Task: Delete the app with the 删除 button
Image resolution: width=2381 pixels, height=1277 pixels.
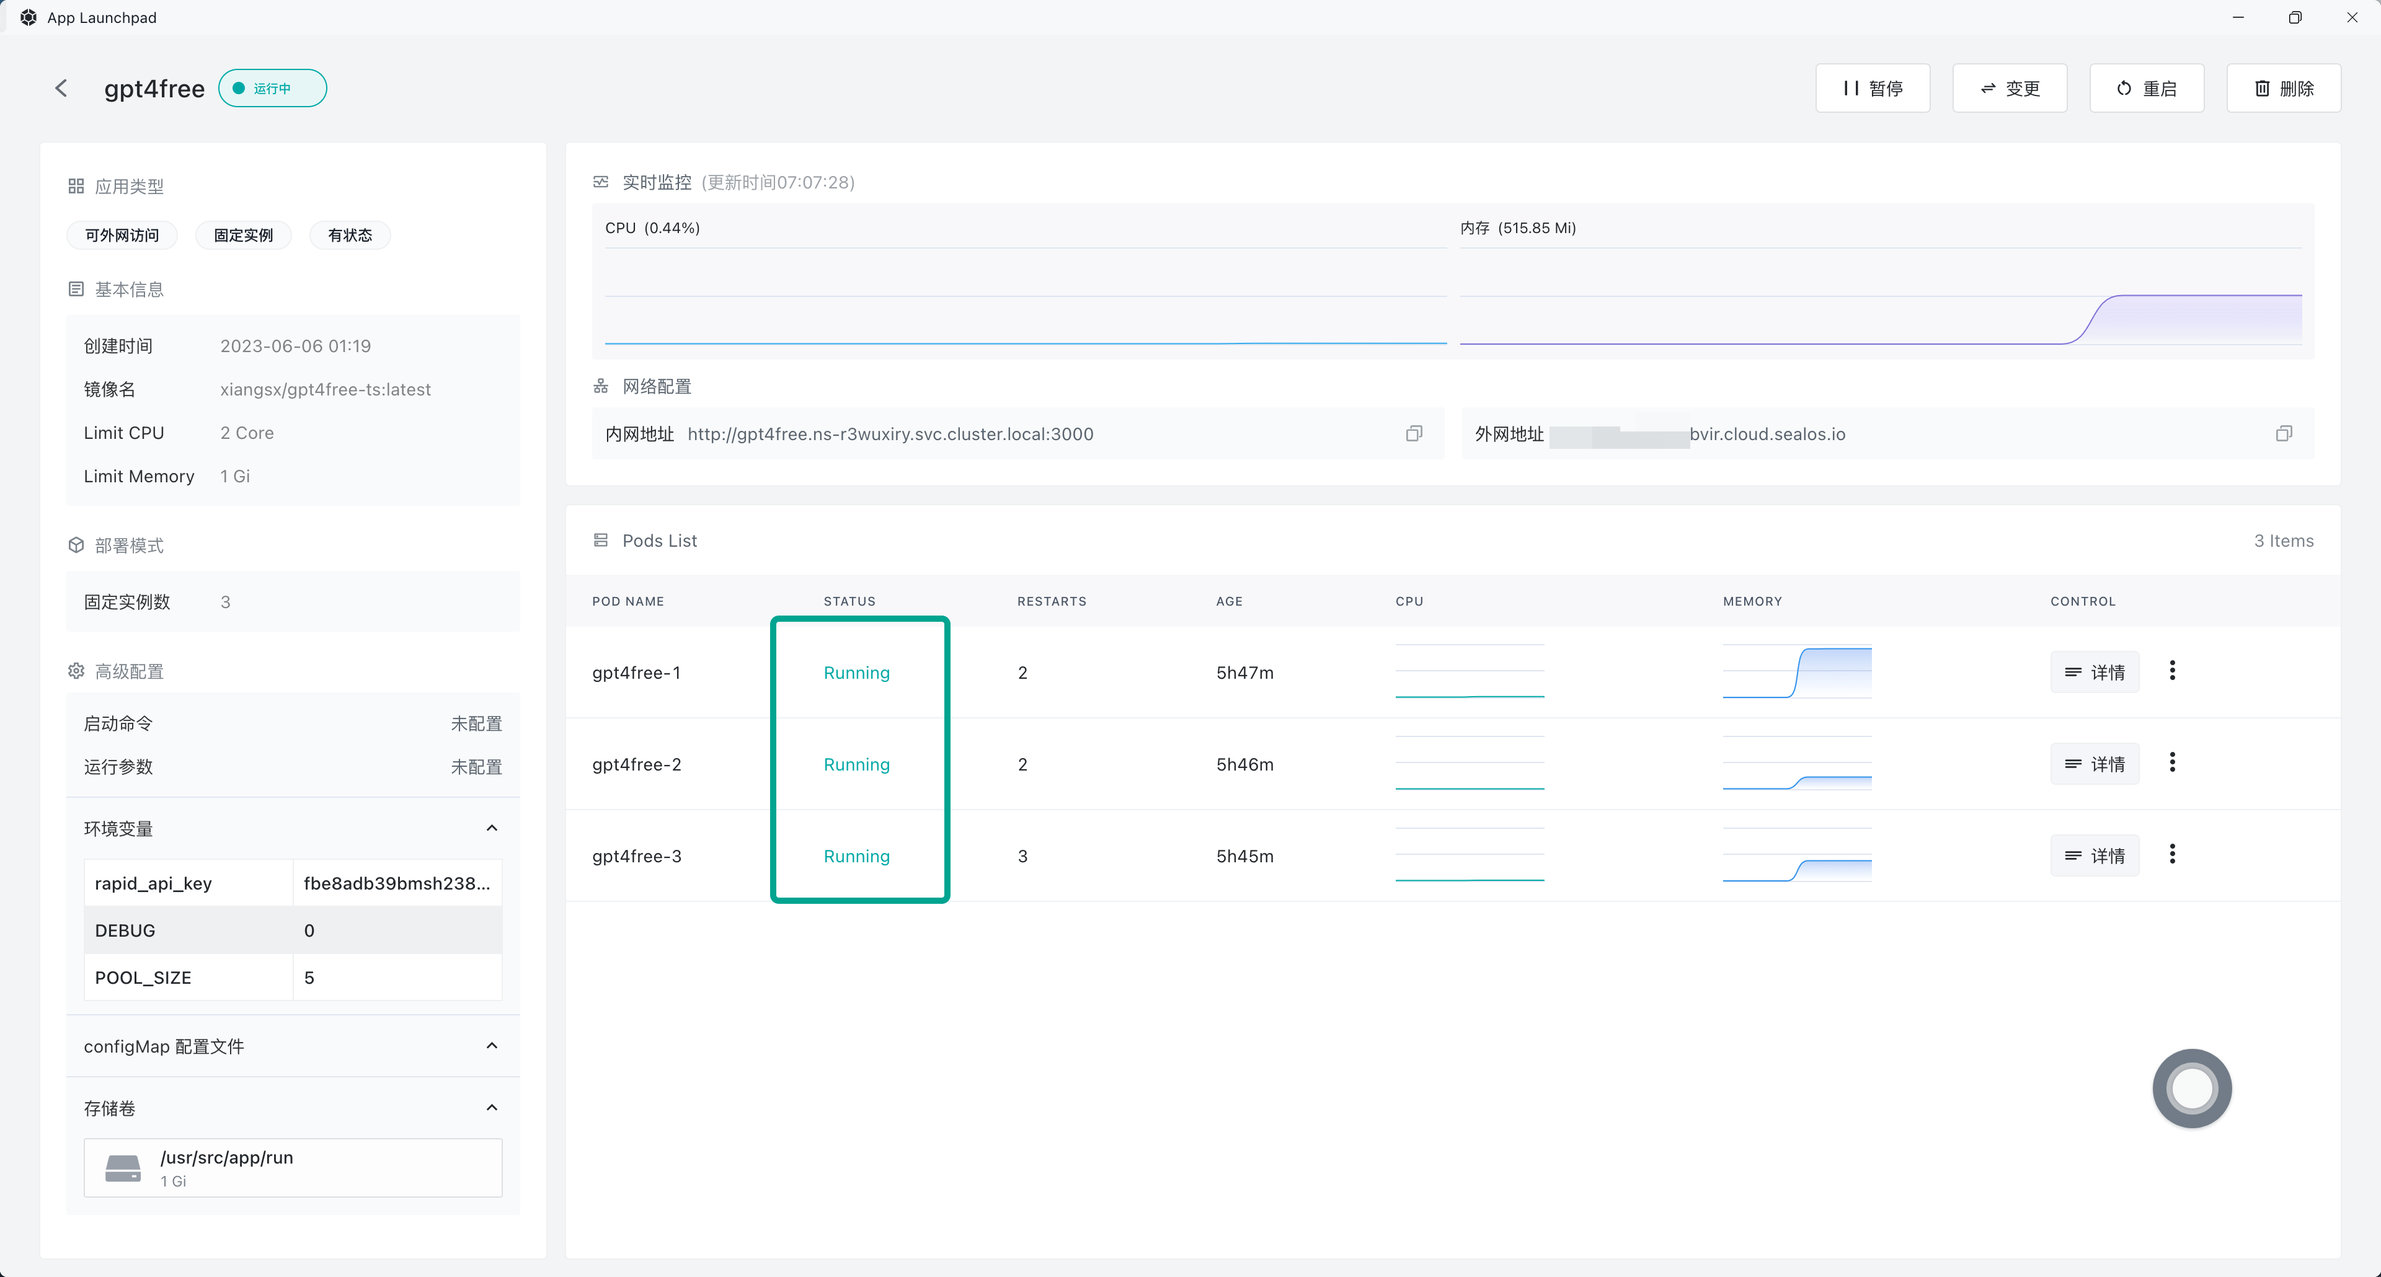Action: (x=2283, y=89)
